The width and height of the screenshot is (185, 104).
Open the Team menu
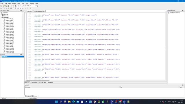18,3
